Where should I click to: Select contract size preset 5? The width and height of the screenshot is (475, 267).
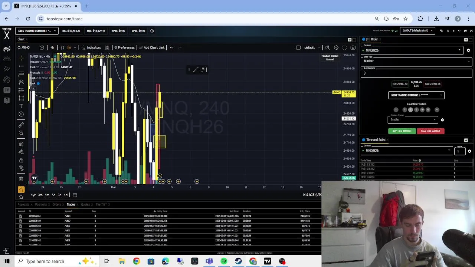click(x=416, y=110)
